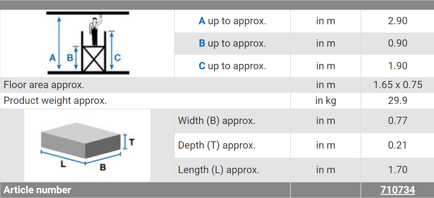Click the 1.90 value cell
The image size is (434, 198).
tap(397, 66)
